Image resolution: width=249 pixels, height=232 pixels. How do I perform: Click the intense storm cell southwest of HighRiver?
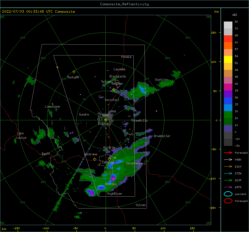[91, 193]
